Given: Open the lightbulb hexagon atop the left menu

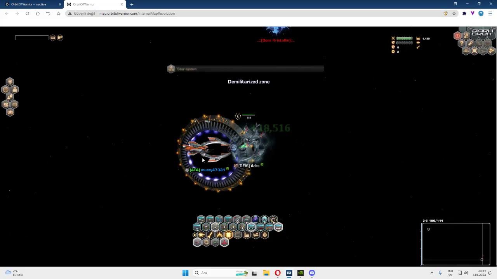Looking at the screenshot, I should point(10,82).
